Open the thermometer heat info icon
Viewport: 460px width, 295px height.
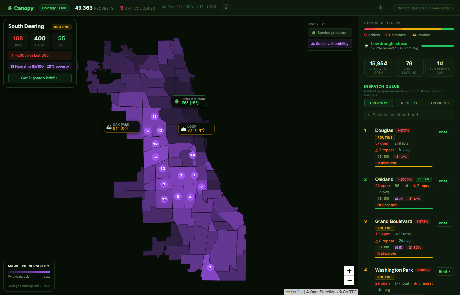coord(226,8)
